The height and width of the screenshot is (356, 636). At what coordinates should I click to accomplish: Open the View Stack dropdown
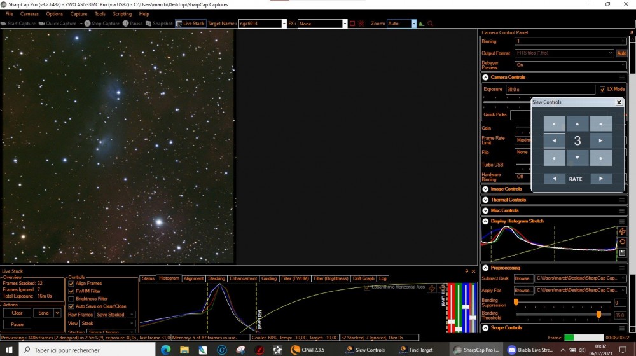[x=107, y=323]
